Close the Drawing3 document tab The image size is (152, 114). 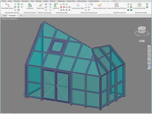pos(17,15)
